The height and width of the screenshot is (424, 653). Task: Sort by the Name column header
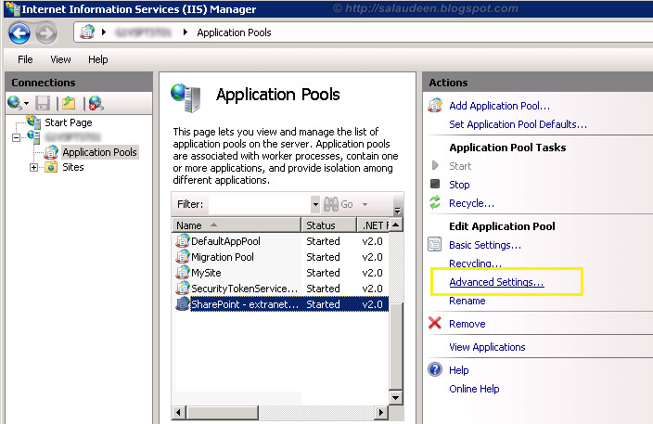(237, 225)
